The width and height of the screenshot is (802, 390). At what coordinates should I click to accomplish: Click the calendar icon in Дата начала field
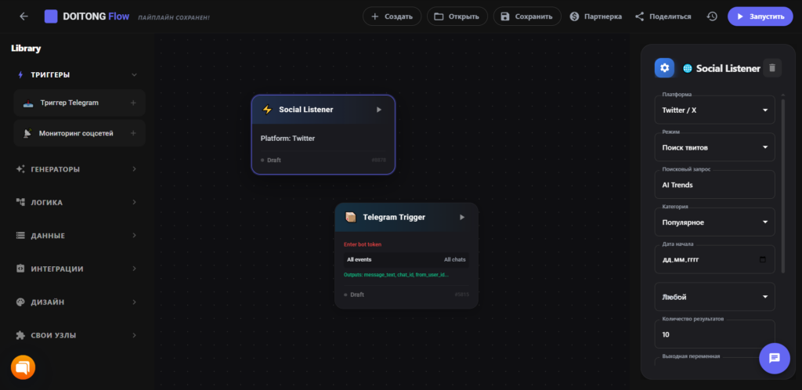click(x=763, y=260)
